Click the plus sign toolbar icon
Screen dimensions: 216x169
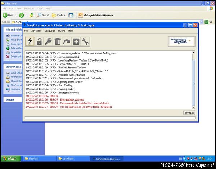pos(76,41)
